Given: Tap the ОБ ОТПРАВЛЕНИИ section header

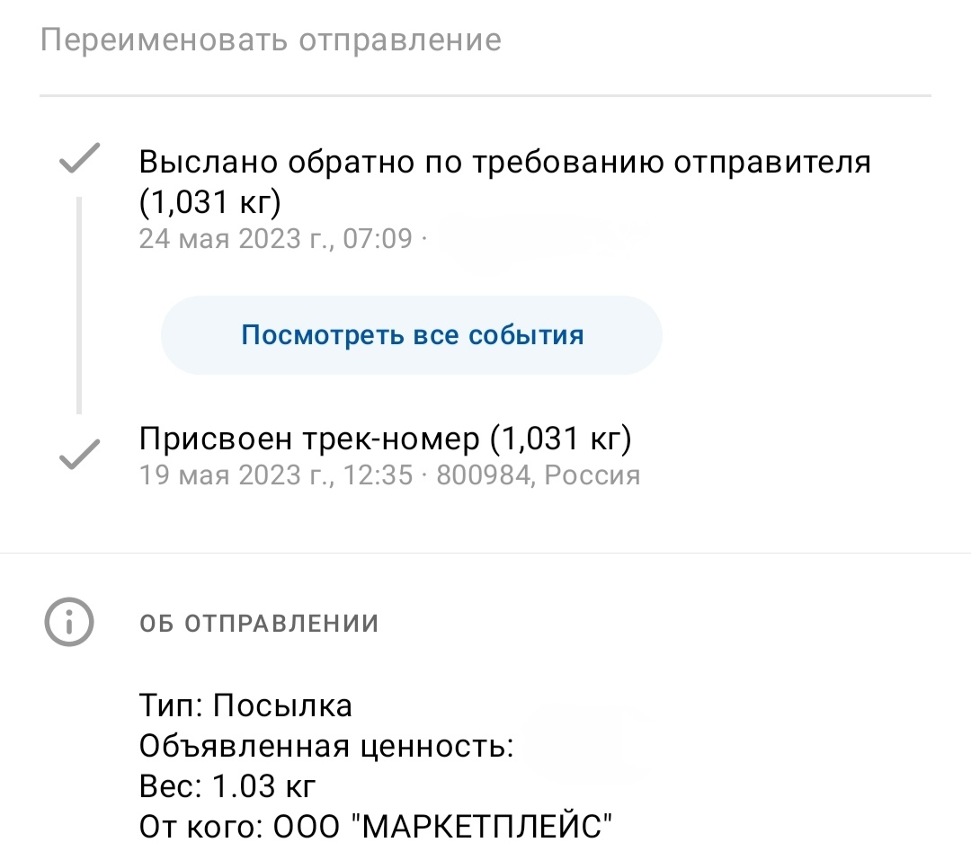Looking at the screenshot, I should tap(260, 624).
